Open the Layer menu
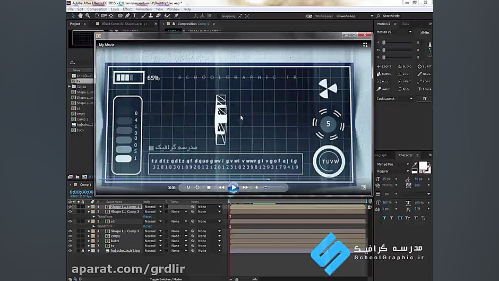The width and height of the screenshot is (499, 281). [115, 9]
